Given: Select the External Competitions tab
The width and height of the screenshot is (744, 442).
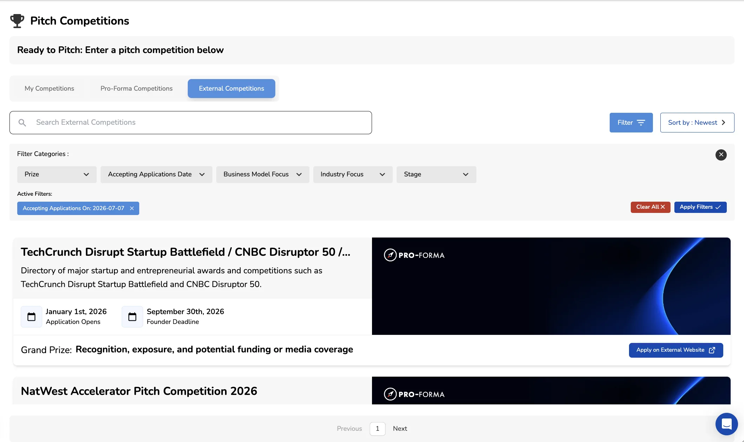Looking at the screenshot, I should 231,89.
